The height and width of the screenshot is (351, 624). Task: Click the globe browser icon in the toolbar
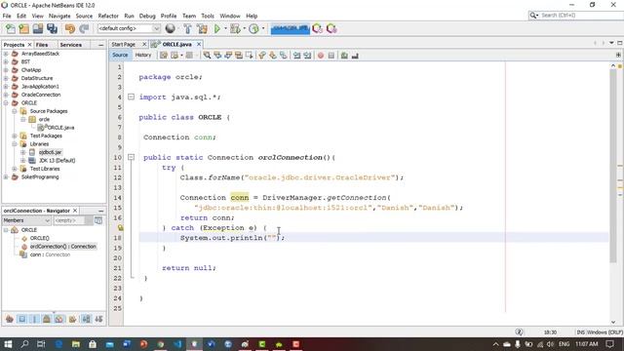tap(170, 28)
